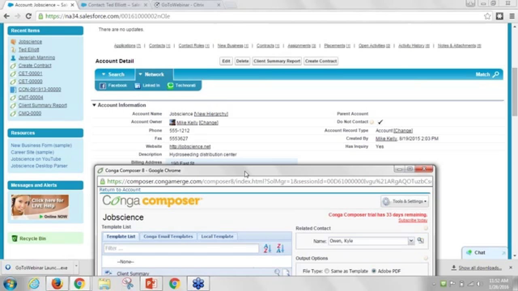Screen dimensions: 518x291
Task: Switch to Conga Email Templates tab
Action: point(168,236)
